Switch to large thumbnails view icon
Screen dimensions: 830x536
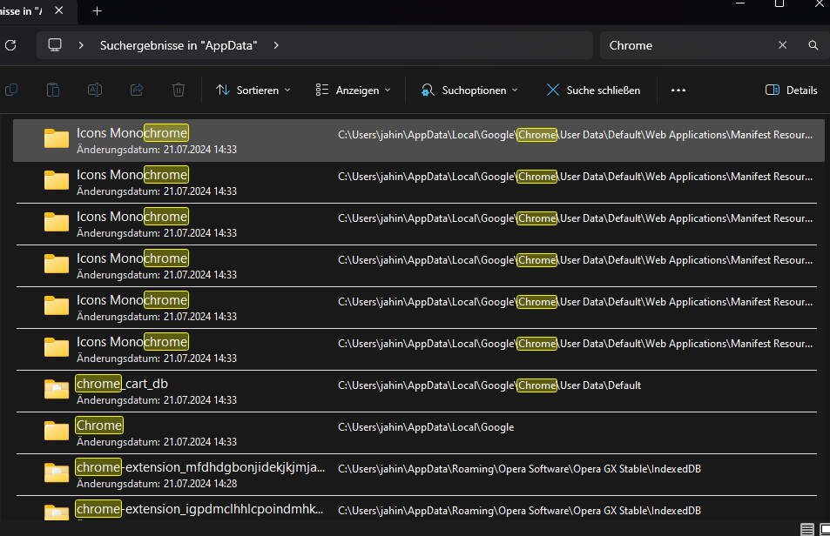tap(825, 529)
